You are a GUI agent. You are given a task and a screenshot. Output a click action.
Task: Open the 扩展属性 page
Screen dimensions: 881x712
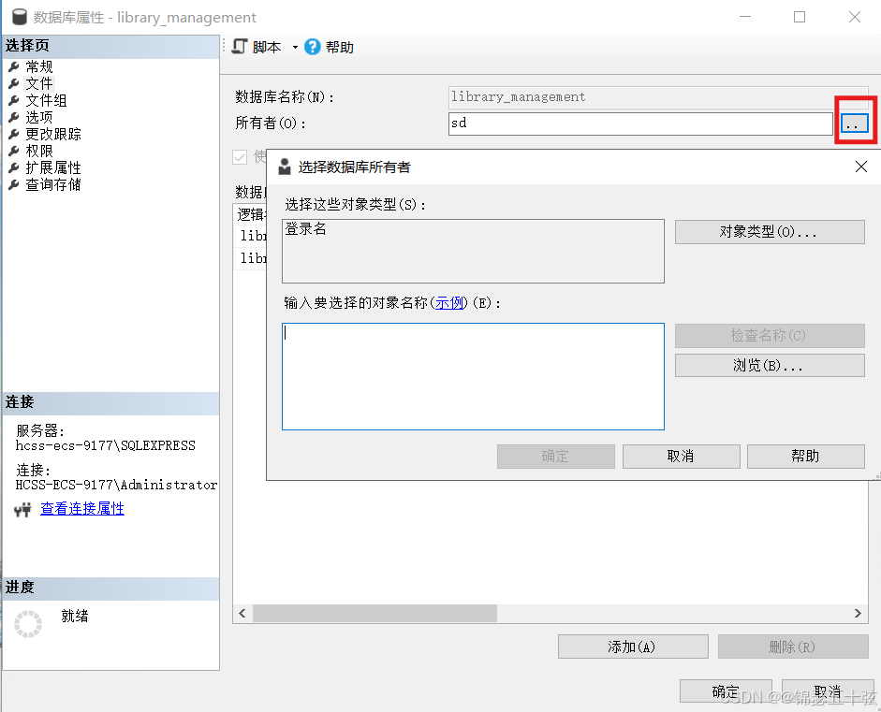pos(52,167)
